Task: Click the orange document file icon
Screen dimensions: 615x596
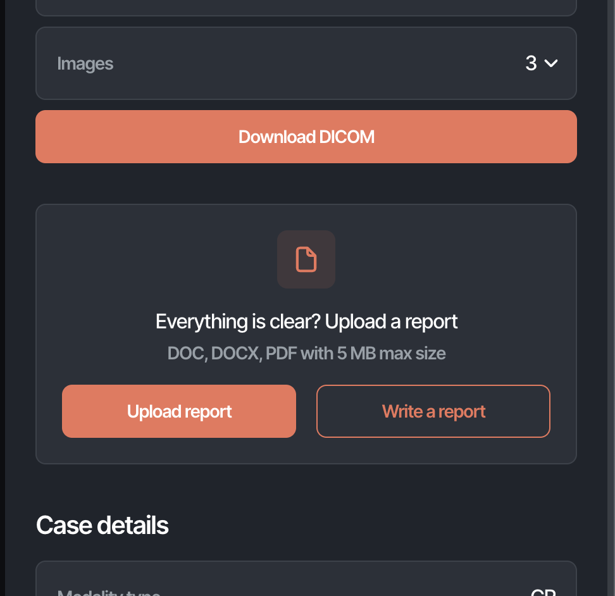Action: pos(306,259)
